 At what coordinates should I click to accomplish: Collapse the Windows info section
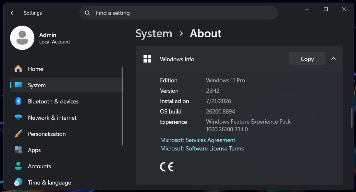click(x=333, y=59)
